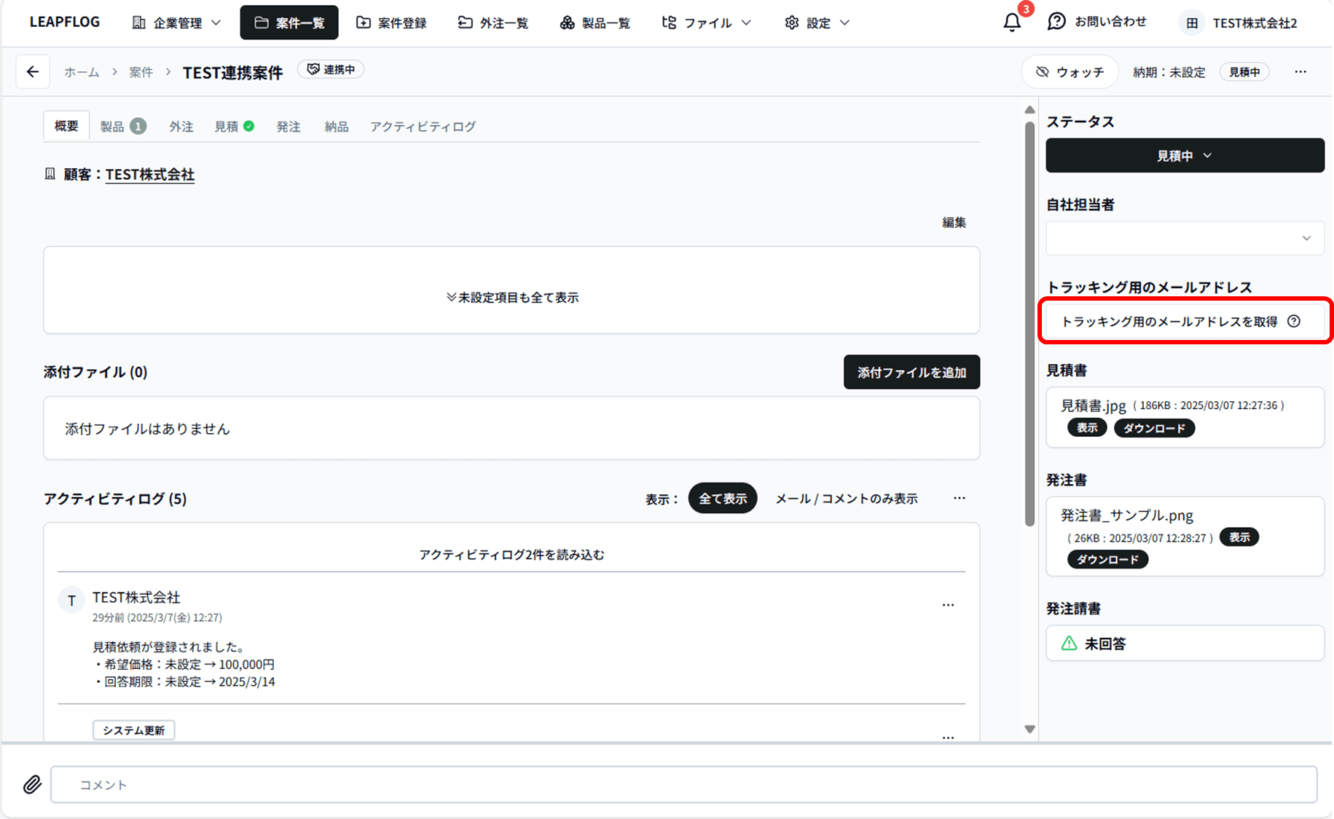Open the 自社担当者 dropdown
1334x819 pixels.
tap(1184, 238)
